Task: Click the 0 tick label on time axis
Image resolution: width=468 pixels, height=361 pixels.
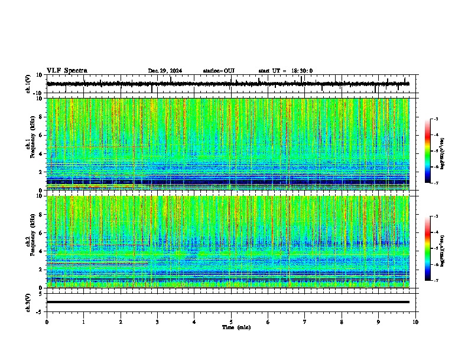Action: point(47,322)
